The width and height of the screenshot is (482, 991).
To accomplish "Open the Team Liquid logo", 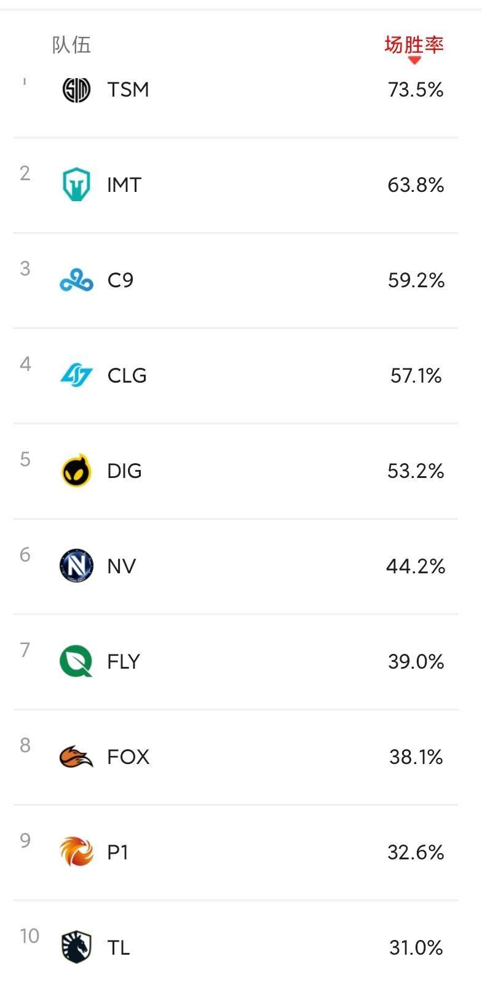I will [77, 947].
